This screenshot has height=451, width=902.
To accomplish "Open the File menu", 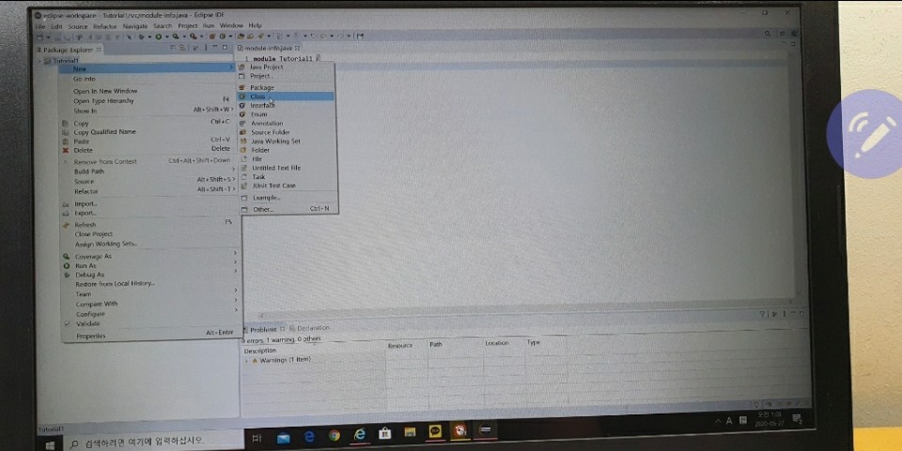I will (40, 26).
